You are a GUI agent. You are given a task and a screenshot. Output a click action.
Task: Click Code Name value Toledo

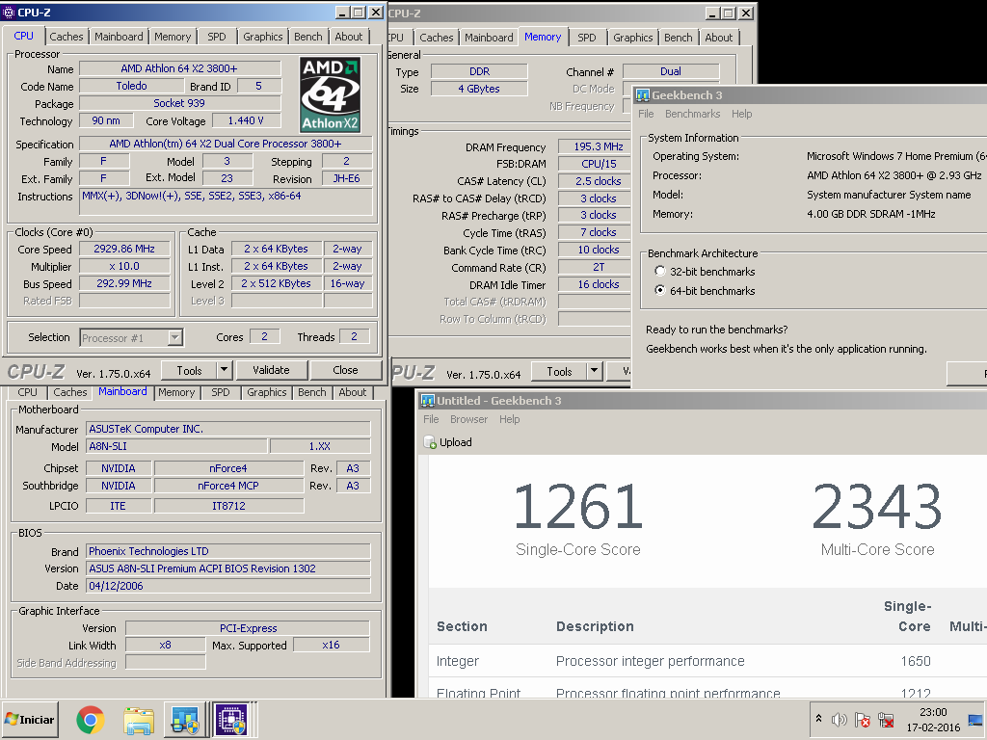coord(131,86)
